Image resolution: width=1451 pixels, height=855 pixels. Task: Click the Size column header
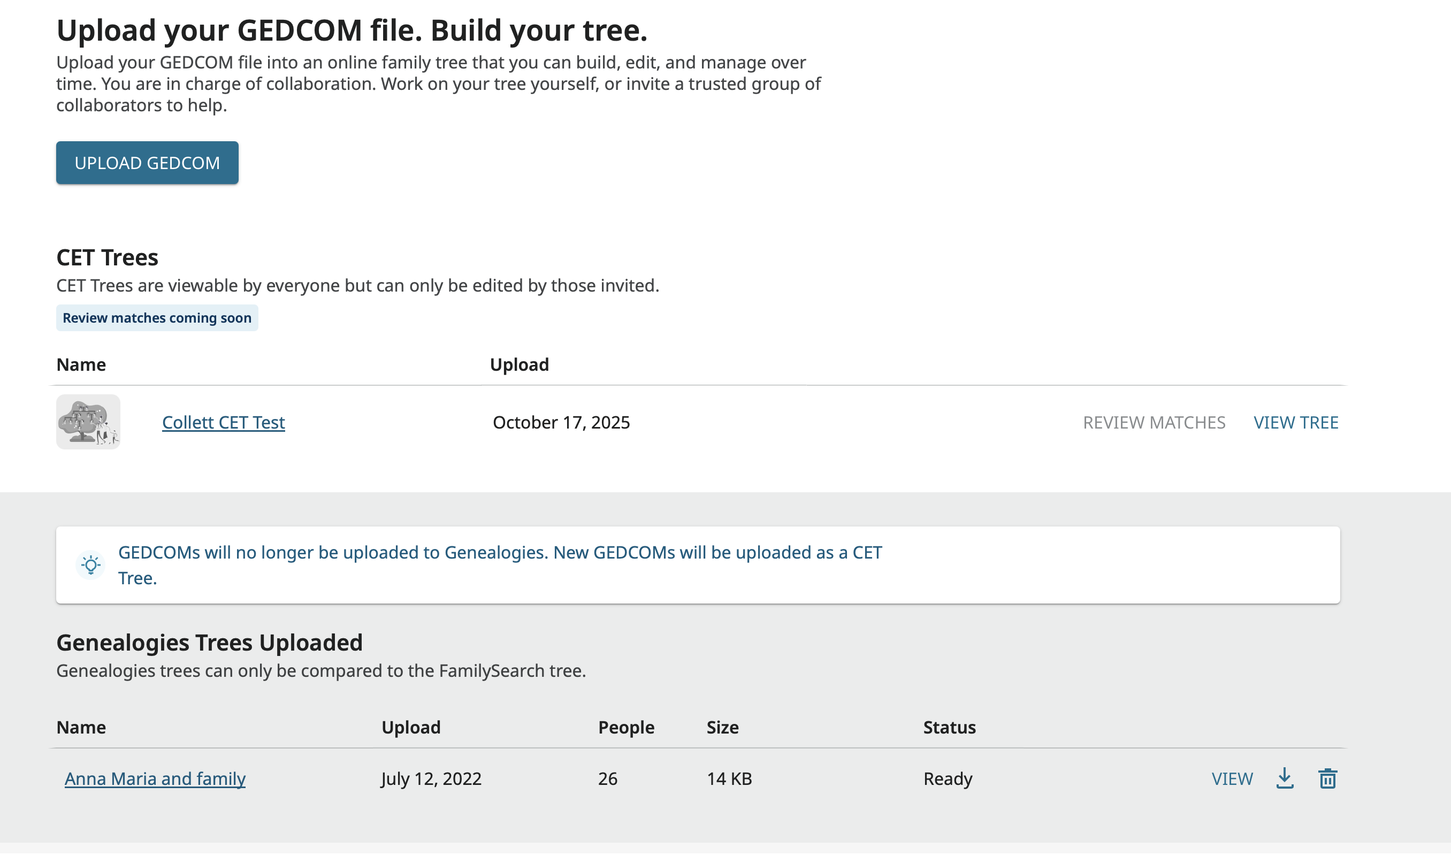pyautogui.click(x=722, y=728)
